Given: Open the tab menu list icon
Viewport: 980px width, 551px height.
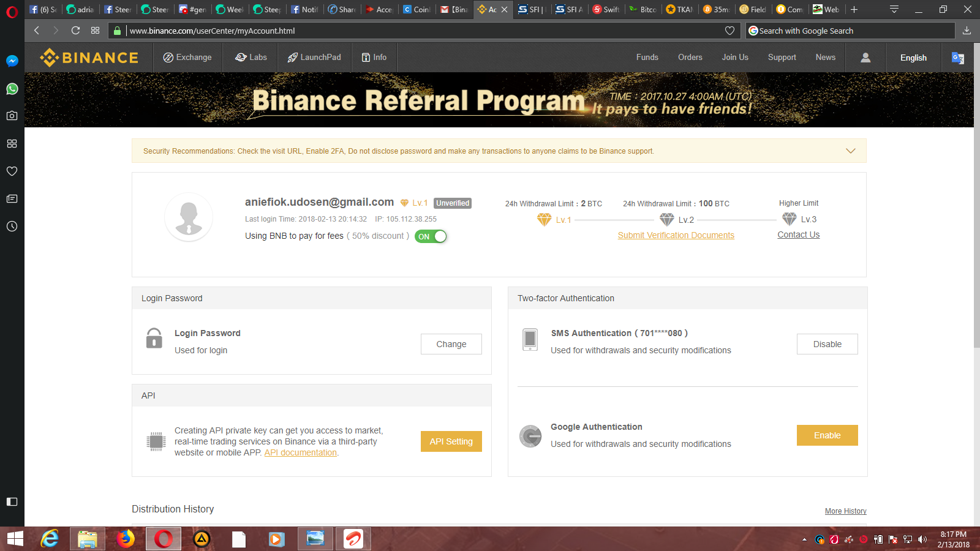Looking at the screenshot, I should click(894, 9).
